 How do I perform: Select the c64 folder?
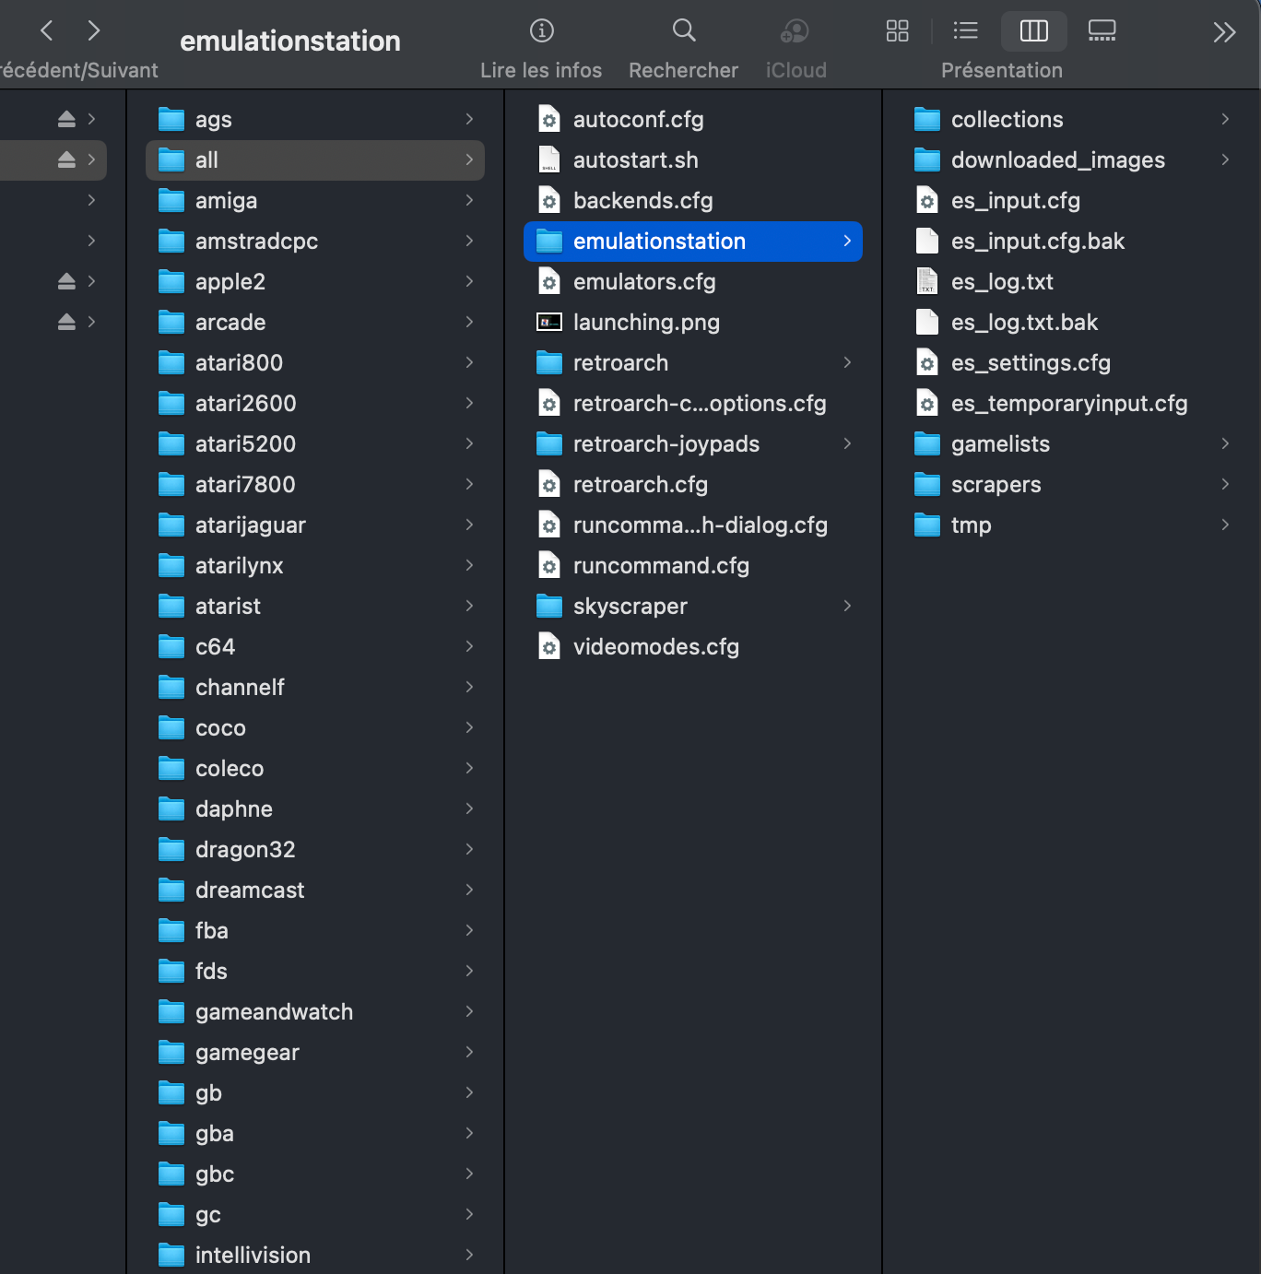(x=315, y=646)
